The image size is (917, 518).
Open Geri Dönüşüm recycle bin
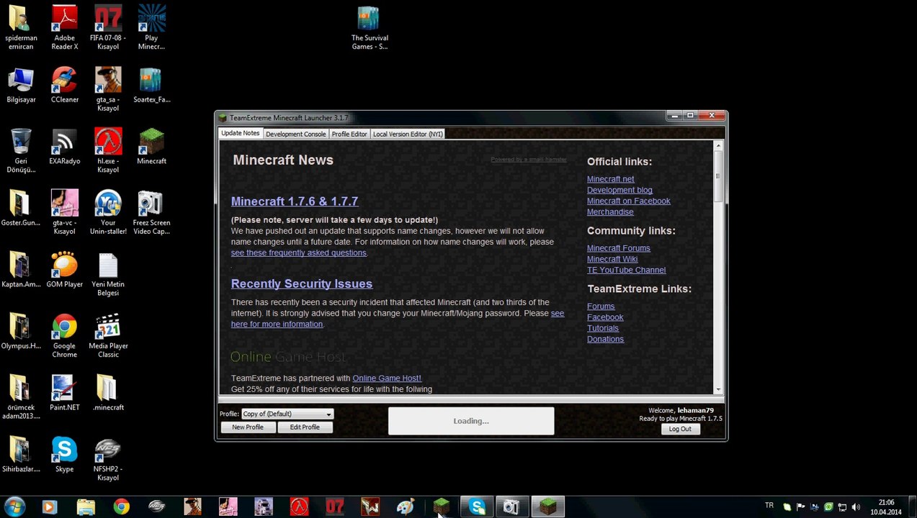(x=21, y=151)
